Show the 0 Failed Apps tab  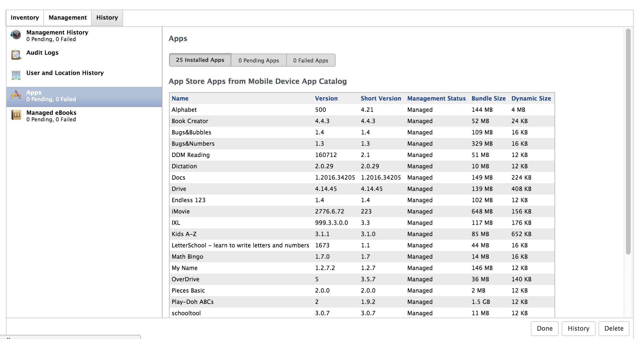(311, 60)
